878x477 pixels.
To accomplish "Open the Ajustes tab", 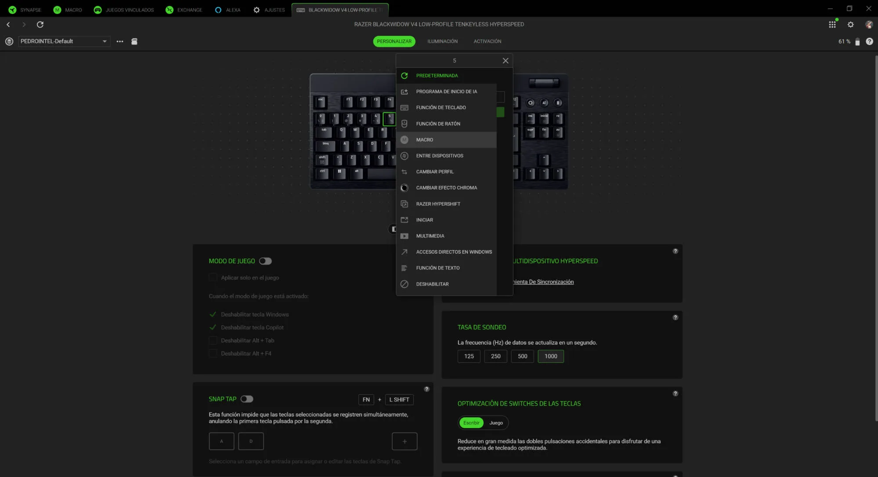I will click(269, 10).
